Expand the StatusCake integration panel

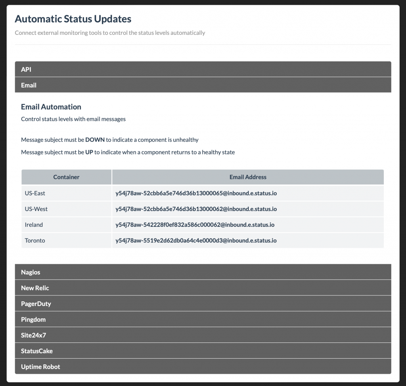(203, 351)
